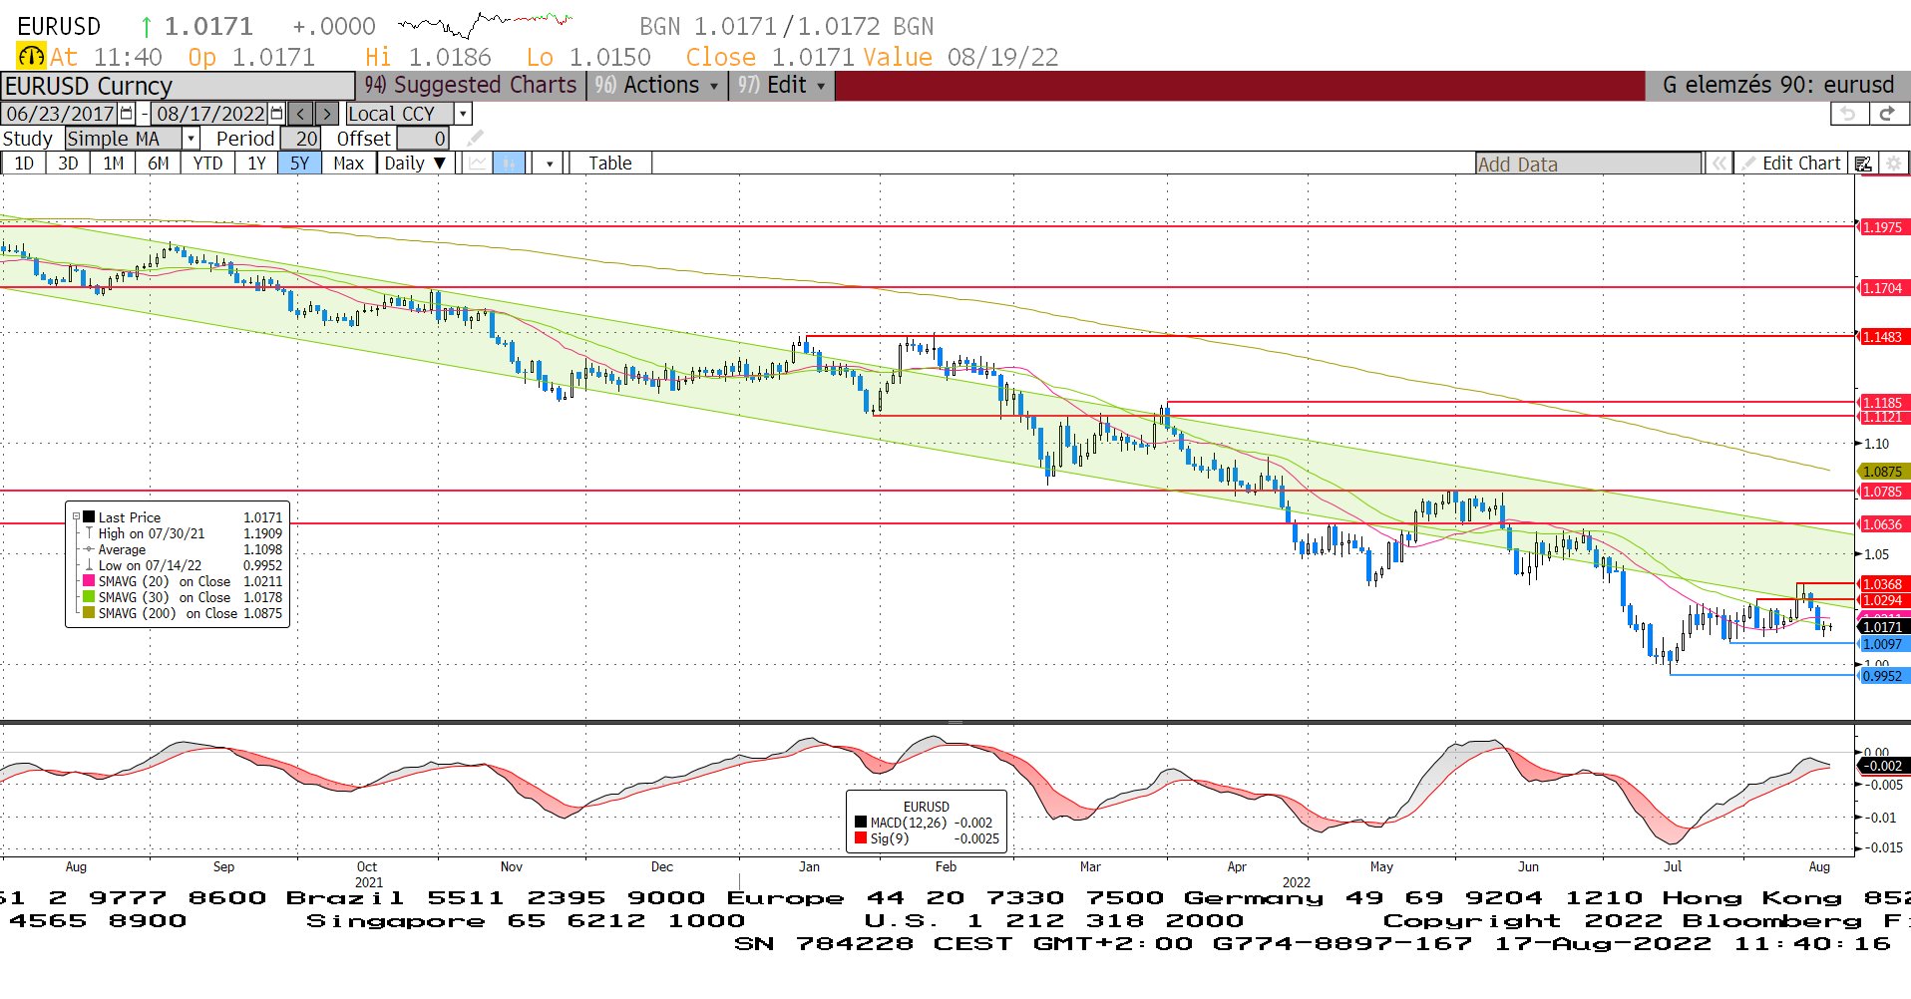
Task: Shift the date range backward
Action: click(x=300, y=114)
